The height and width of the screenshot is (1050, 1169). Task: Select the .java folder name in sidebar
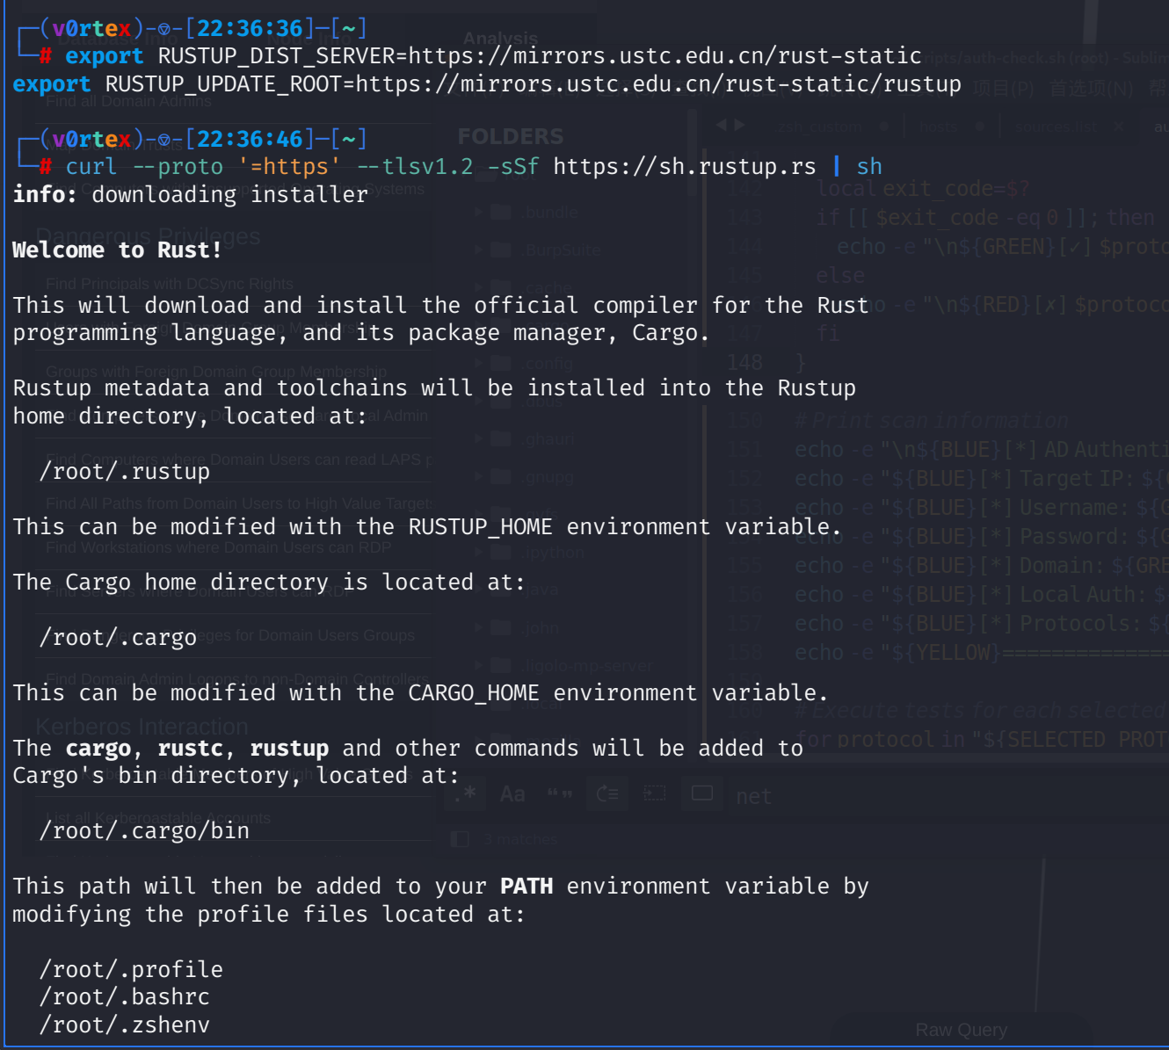pyautogui.click(x=541, y=590)
